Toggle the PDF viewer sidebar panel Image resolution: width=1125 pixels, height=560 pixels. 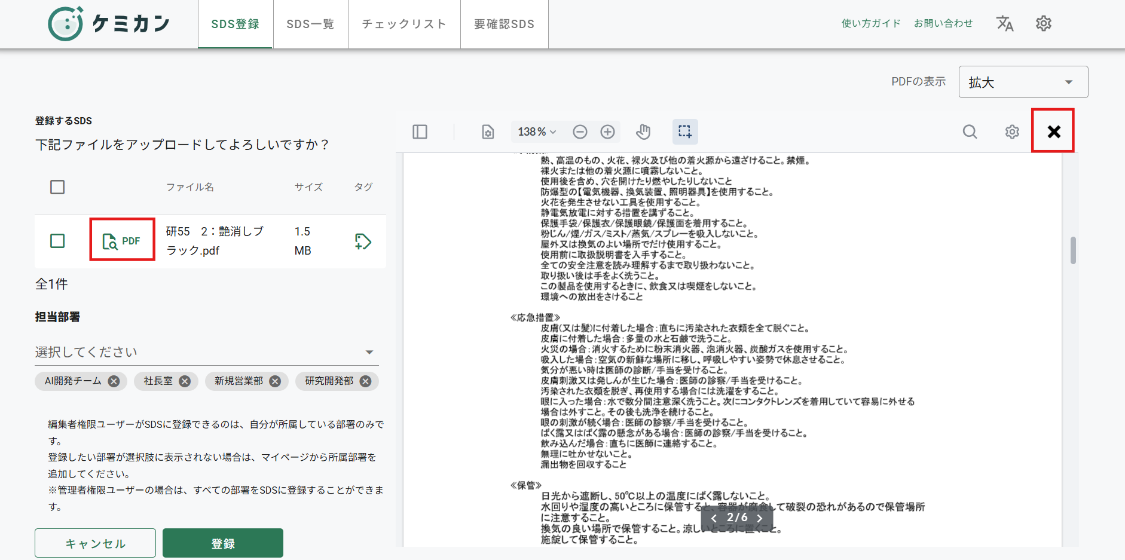click(x=420, y=131)
